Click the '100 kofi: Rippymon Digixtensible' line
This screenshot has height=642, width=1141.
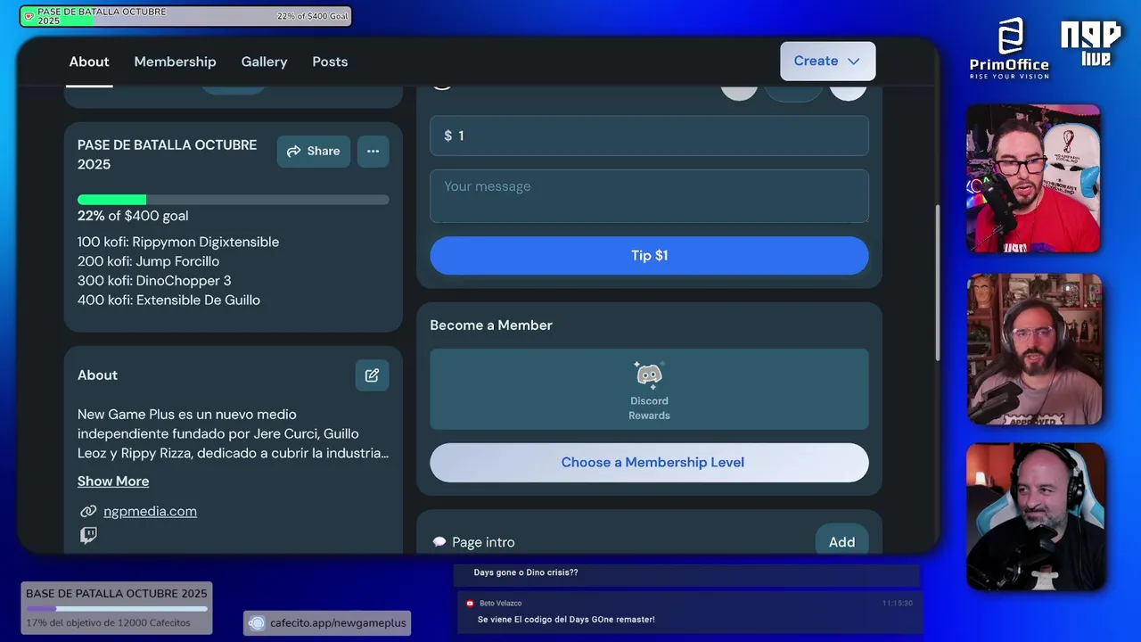pyautogui.click(x=178, y=243)
